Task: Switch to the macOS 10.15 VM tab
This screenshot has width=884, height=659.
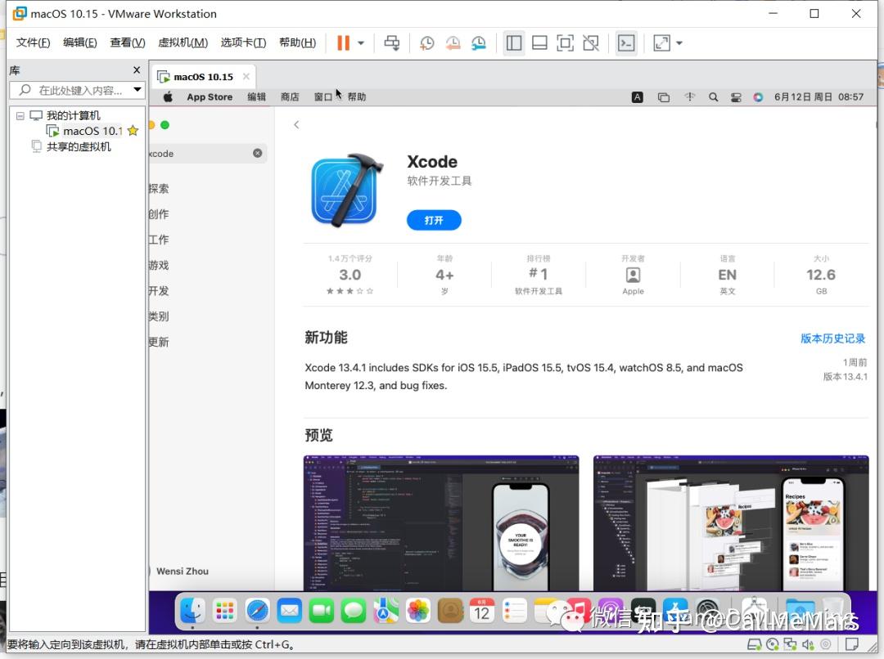Action: coord(203,77)
